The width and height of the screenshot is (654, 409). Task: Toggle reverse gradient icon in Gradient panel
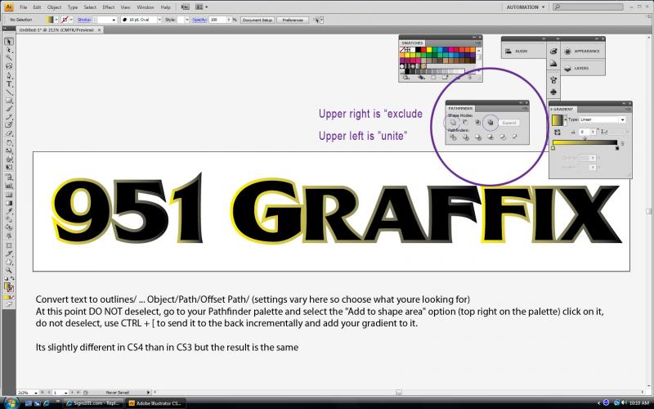558,133
